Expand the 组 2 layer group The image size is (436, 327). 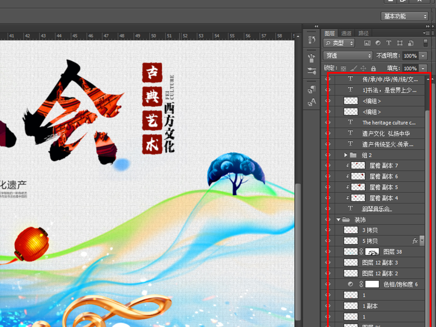click(346, 155)
